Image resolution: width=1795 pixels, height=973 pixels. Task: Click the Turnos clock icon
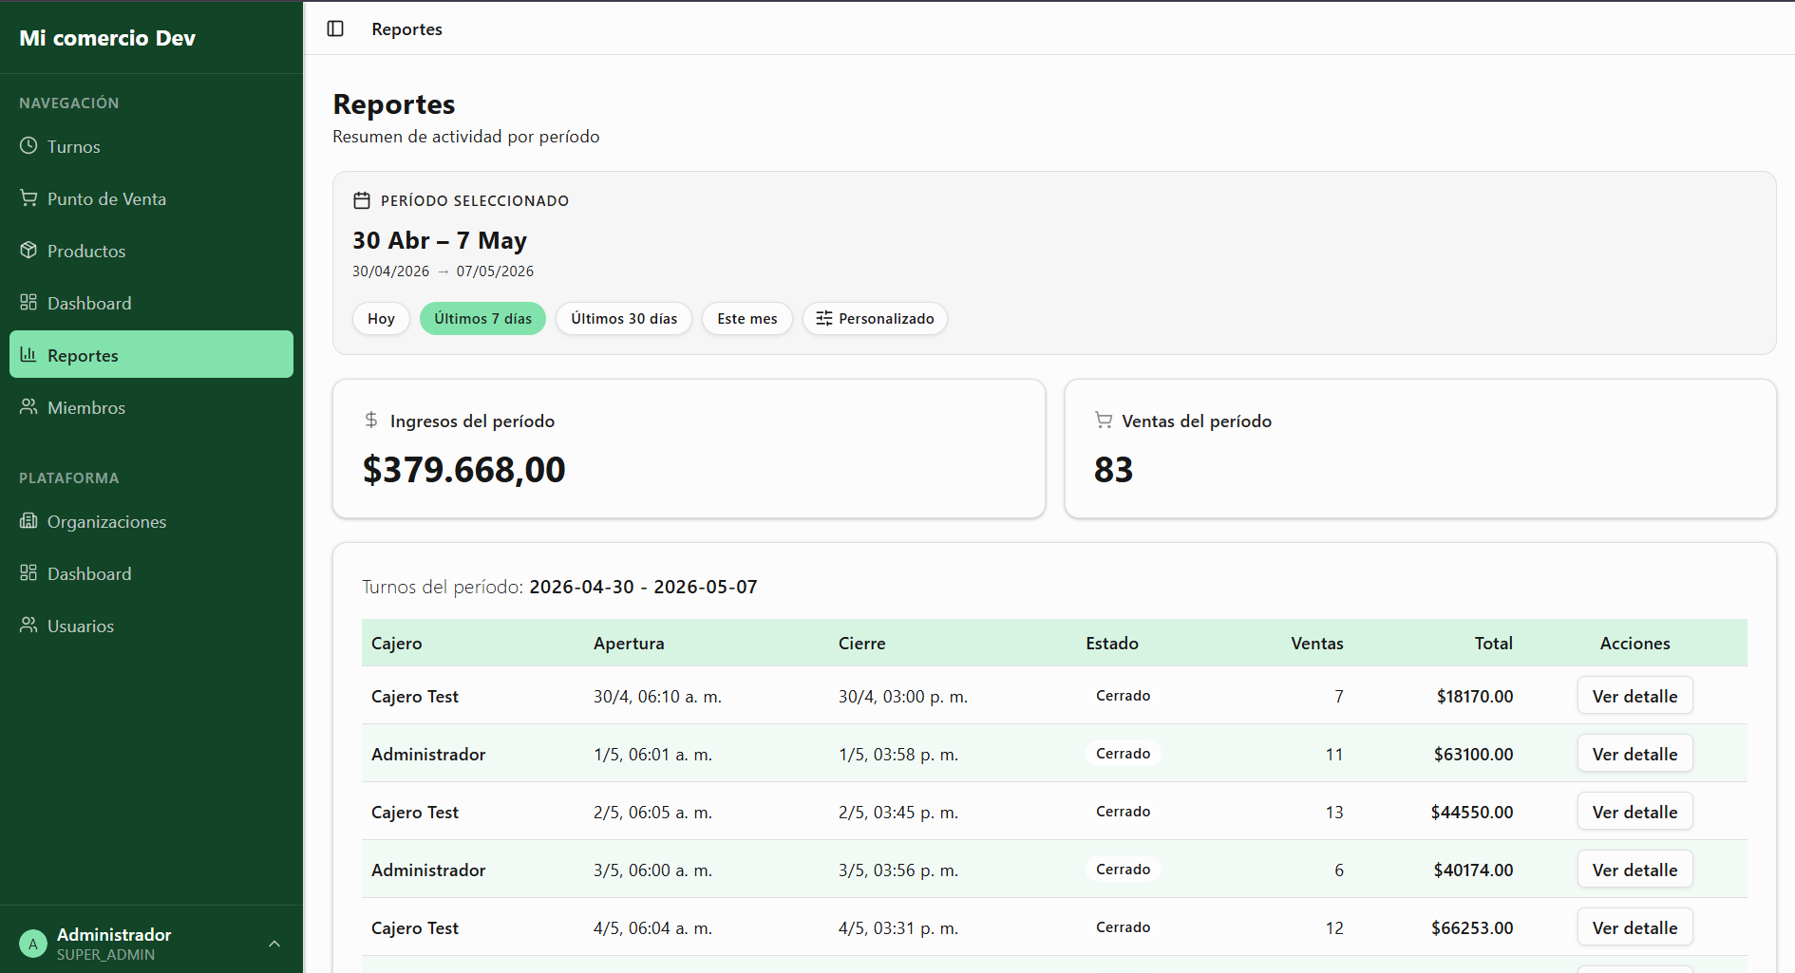[x=28, y=146]
